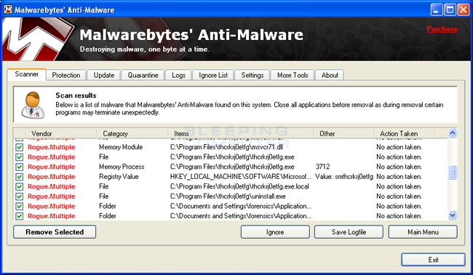The height and width of the screenshot is (275, 473).
Task: Click the results list scrollbar thumb
Action: click(x=453, y=172)
